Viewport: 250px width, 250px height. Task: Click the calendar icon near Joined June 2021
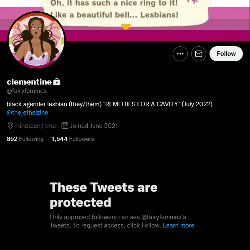pyautogui.click(x=65, y=126)
